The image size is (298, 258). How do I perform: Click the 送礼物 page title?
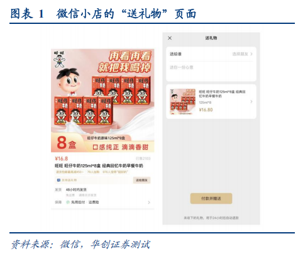211,38
